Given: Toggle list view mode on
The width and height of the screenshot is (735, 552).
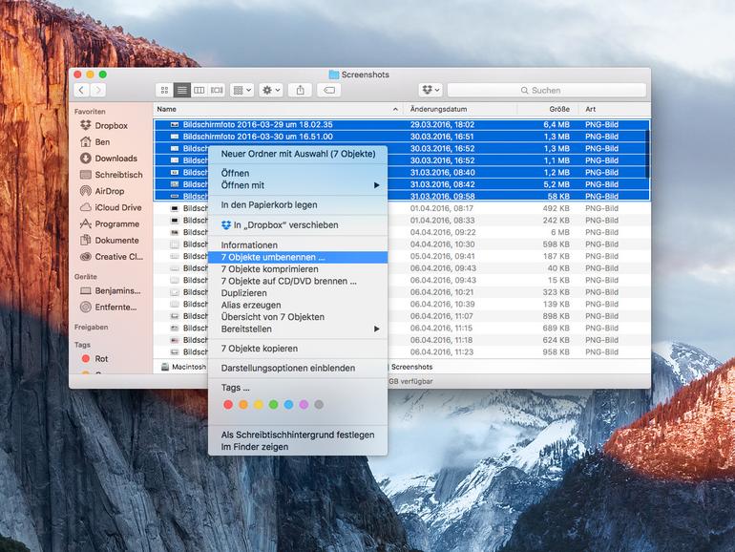Looking at the screenshot, I should click(181, 90).
